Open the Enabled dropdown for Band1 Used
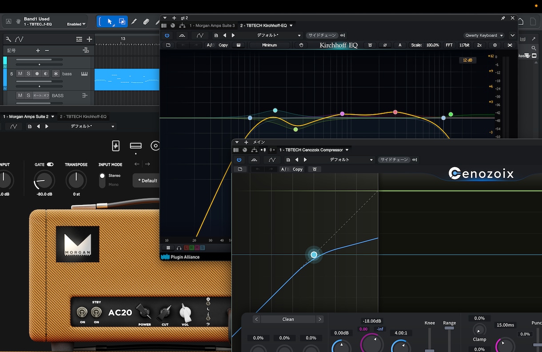The height and width of the screenshot is (352, 542). pos(76,24)
